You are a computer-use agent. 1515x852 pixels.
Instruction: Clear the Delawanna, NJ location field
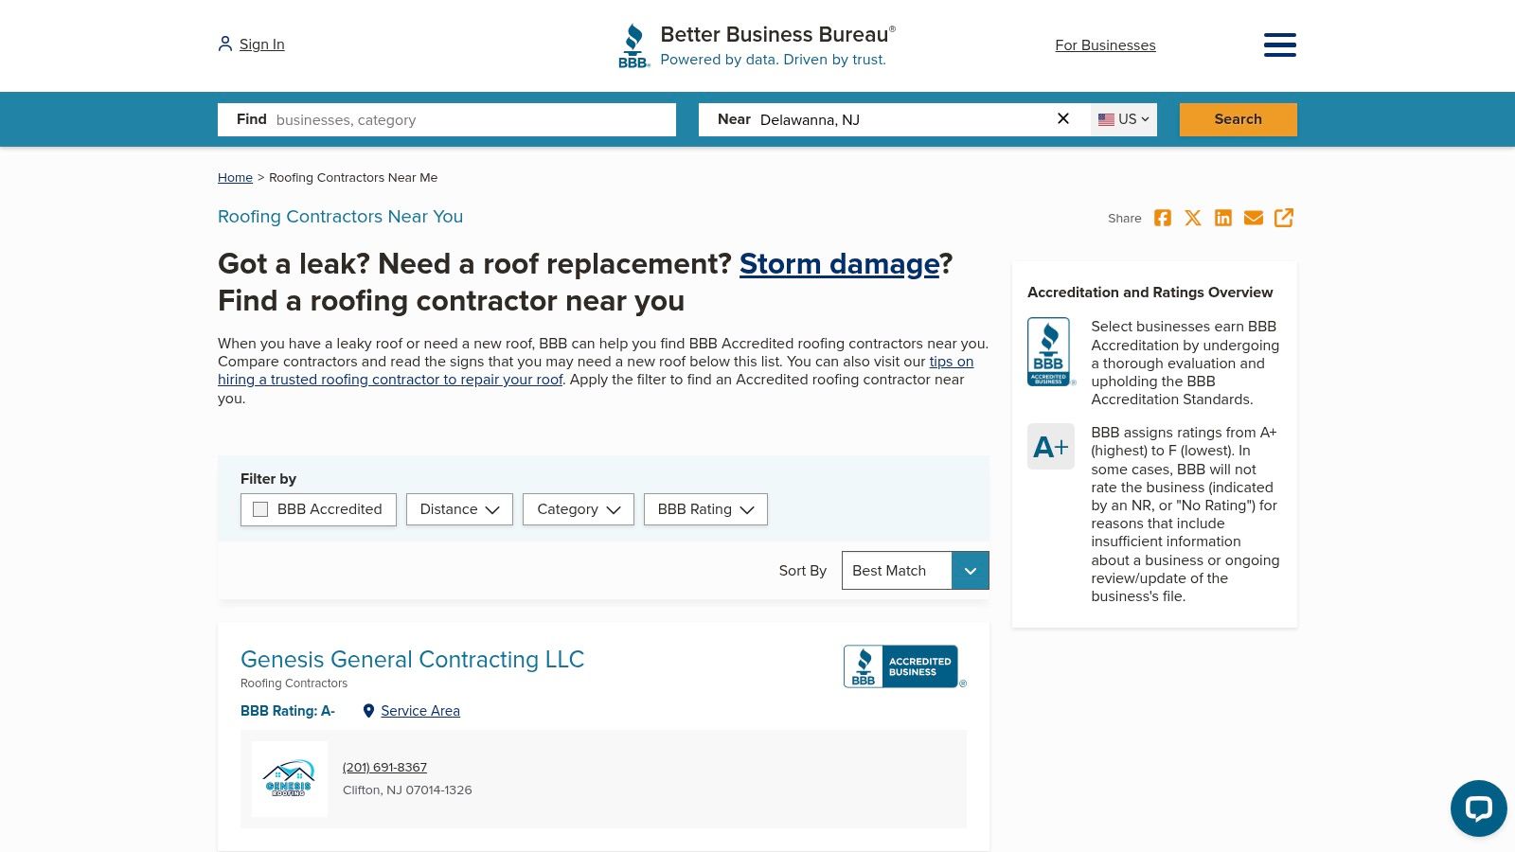pyautogui.click(x=1063, y=118)
